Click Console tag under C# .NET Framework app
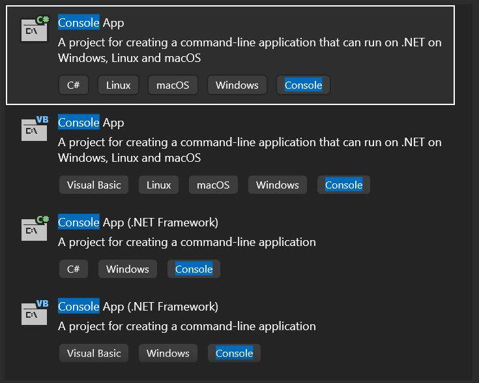Viewport: 479px width, 383px height. click(194, 269)
